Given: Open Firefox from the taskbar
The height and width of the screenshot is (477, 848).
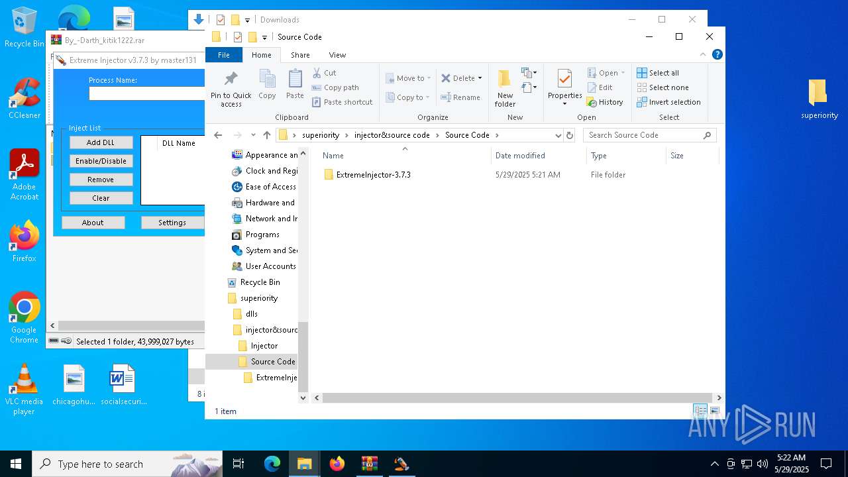Looking at the screenshot, I should (337, 464).
